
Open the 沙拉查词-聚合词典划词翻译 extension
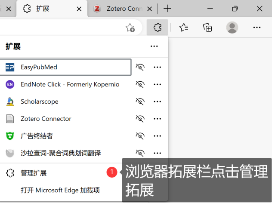point(65,153)
